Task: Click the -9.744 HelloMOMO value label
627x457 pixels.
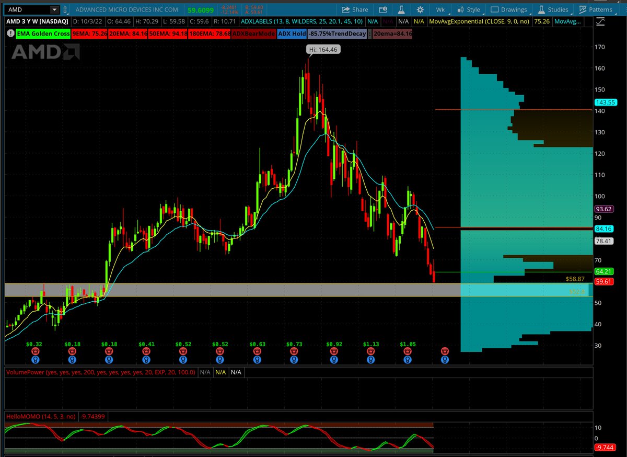Action: [606, 448]
